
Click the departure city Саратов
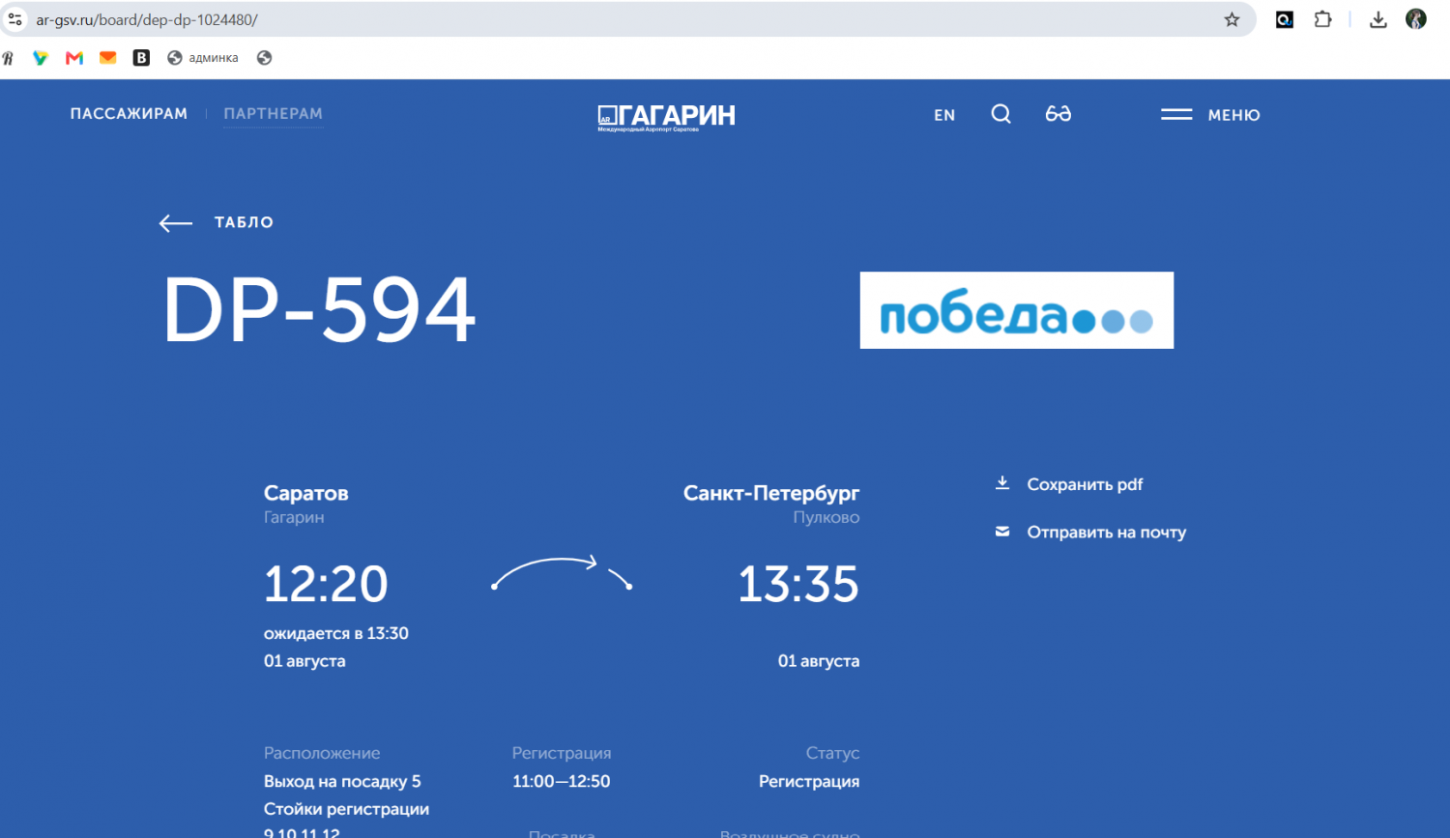tap(306, 493)
